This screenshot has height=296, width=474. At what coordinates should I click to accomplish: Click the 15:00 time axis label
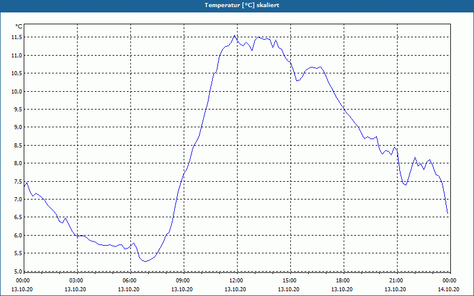[x=289, y=281]
